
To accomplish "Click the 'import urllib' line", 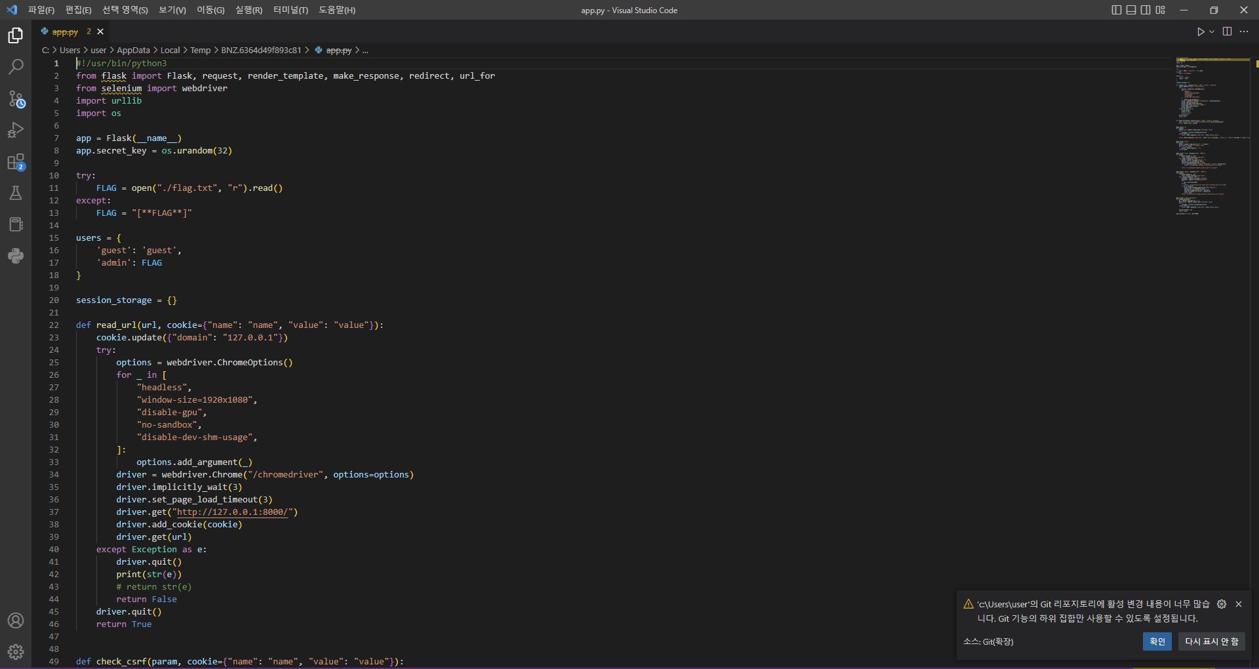I will pos(109,101).
